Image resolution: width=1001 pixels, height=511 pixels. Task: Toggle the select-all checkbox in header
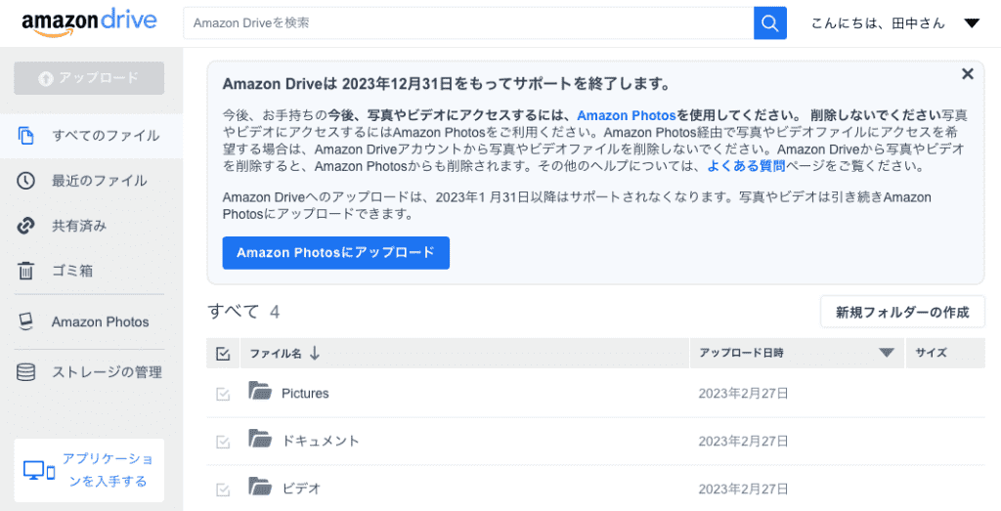point(223,354)
